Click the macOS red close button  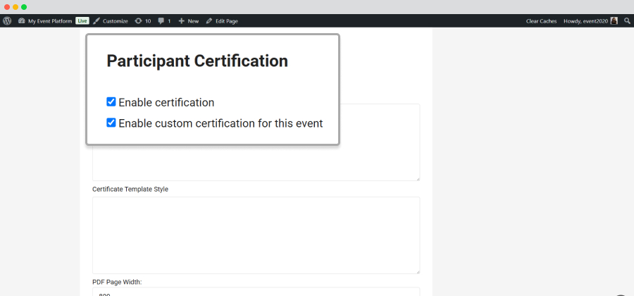click(x=7, y=7)
